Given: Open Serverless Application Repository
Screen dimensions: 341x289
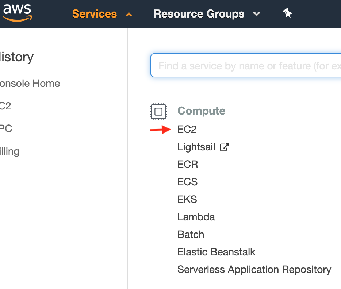Looking at the screenshot, I should [x=254, y=270].
